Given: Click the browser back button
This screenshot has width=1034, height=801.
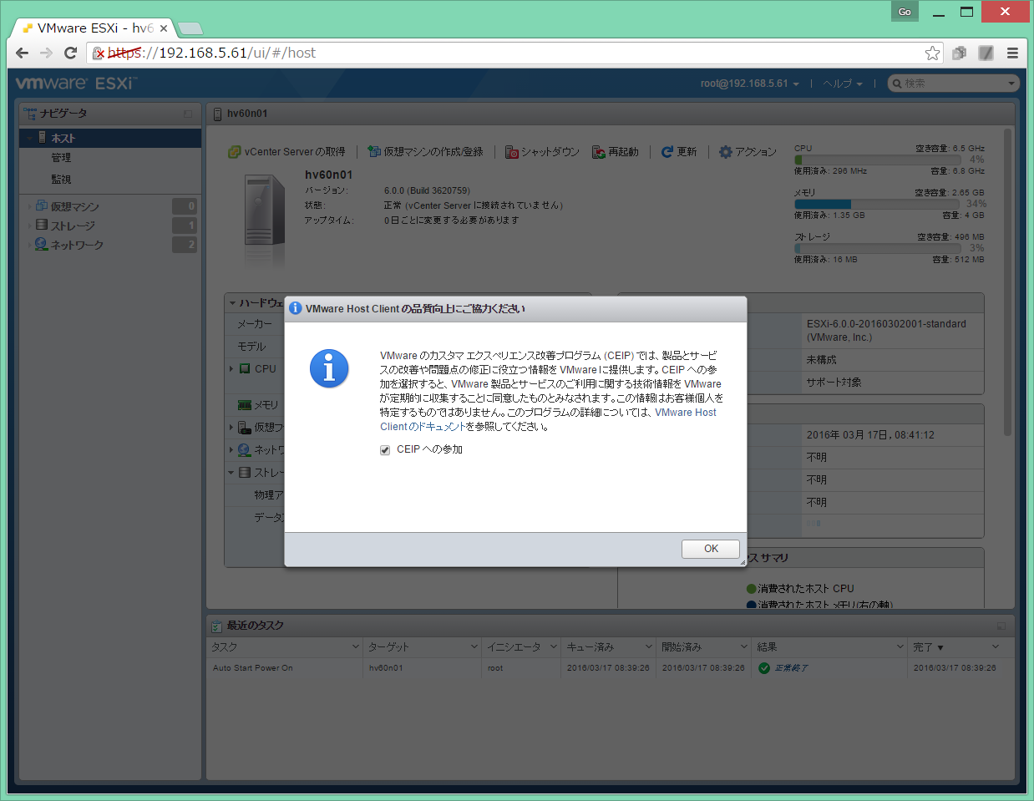Looking at the screenshot, I should click(x=22, y=53).
